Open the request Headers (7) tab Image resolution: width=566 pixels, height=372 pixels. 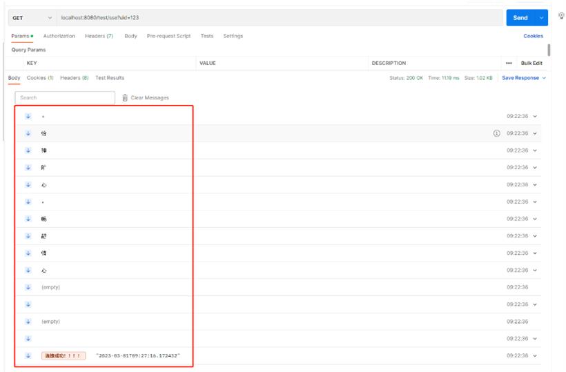click(x=99, y=36)
